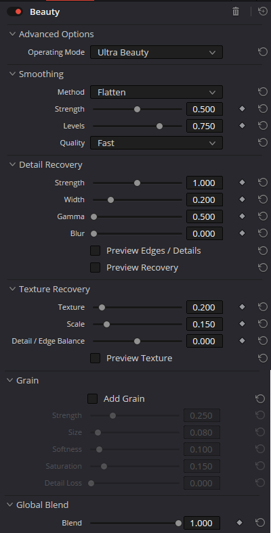The height and width of the screenshot is (533, 271).
Task: Reset the Global Blend value
Action: point(260,523)
